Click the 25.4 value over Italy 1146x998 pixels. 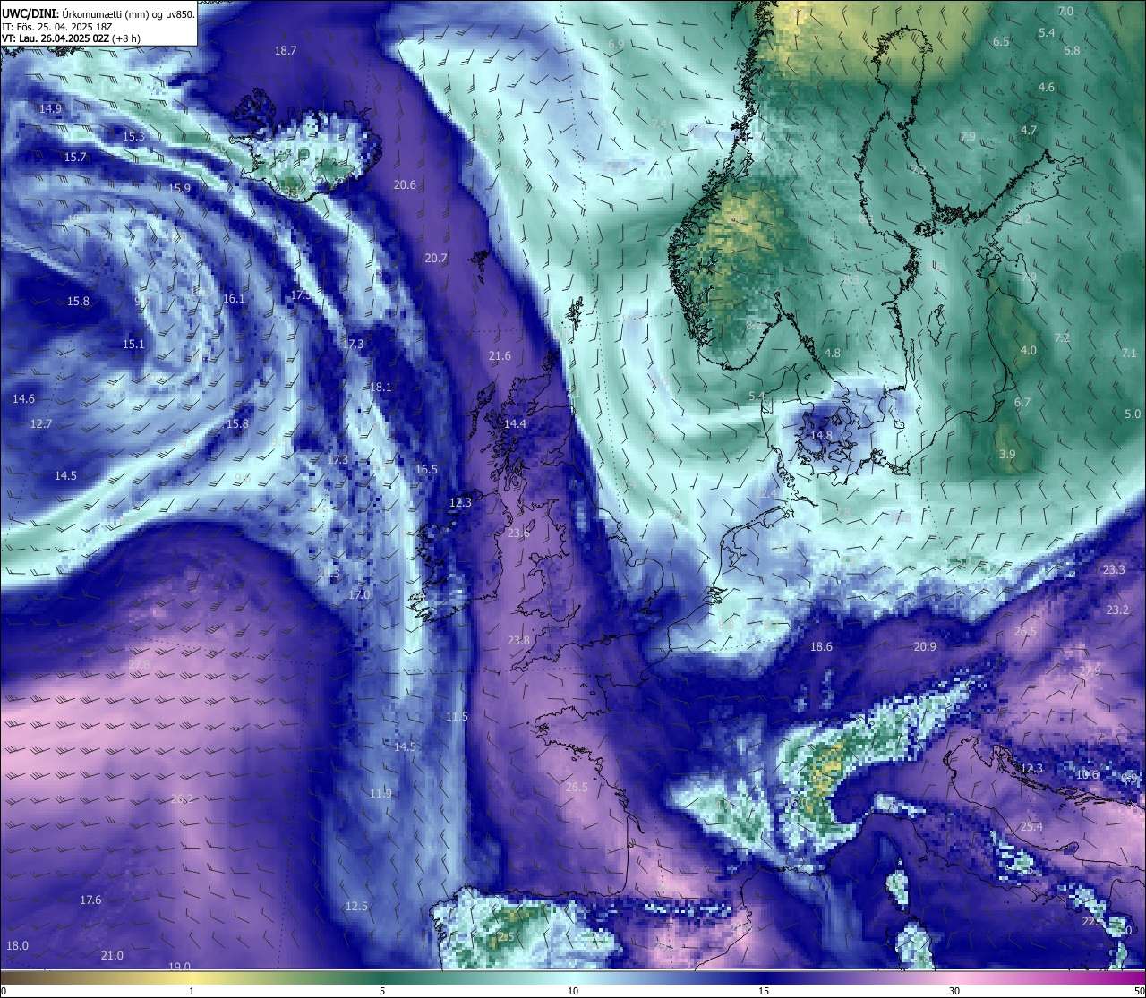[1031, 827]
